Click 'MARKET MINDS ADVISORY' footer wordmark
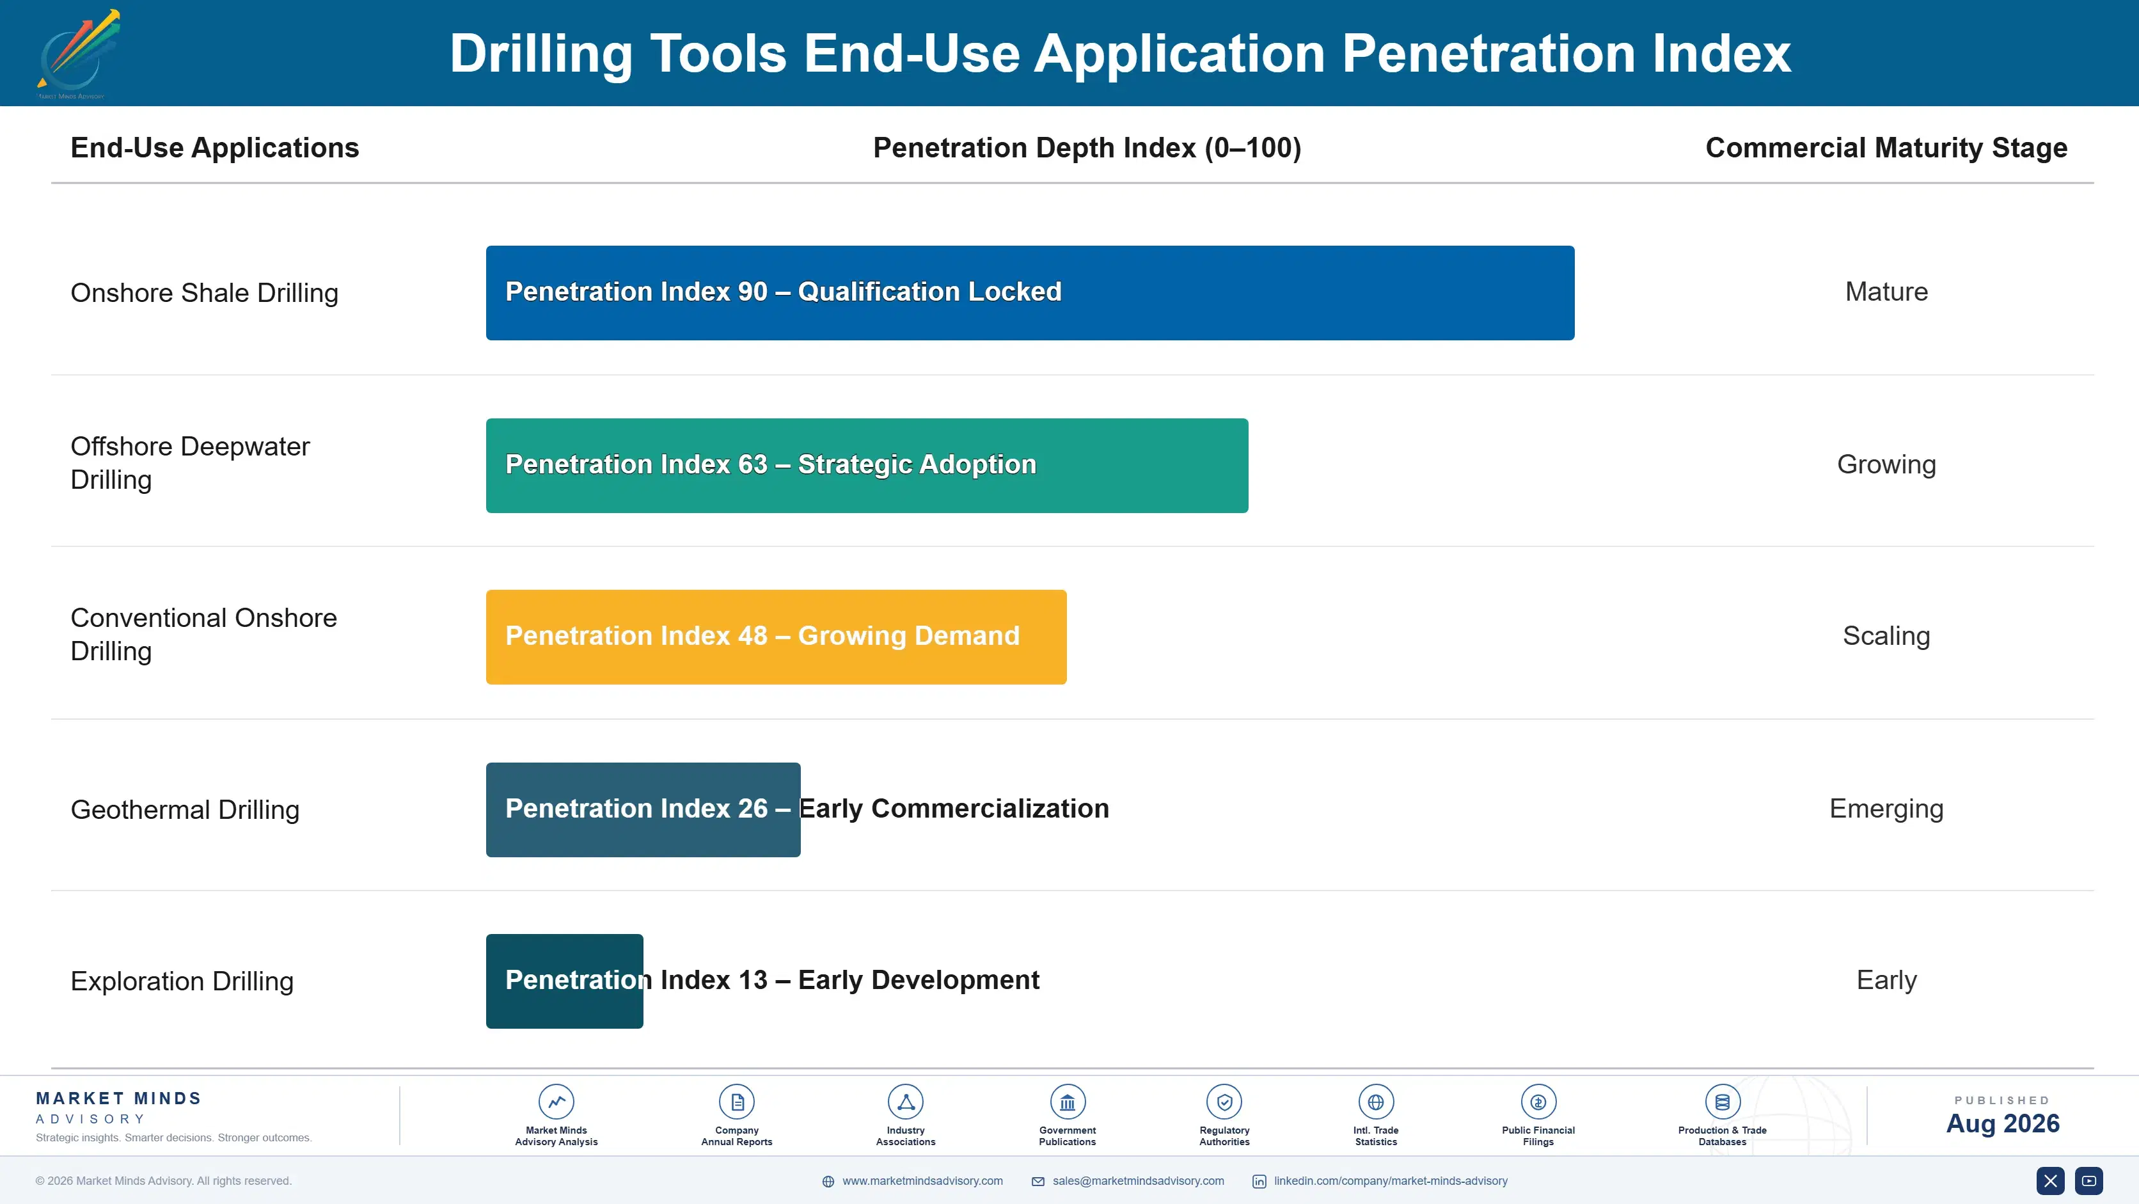 [x=119, y=1107]
